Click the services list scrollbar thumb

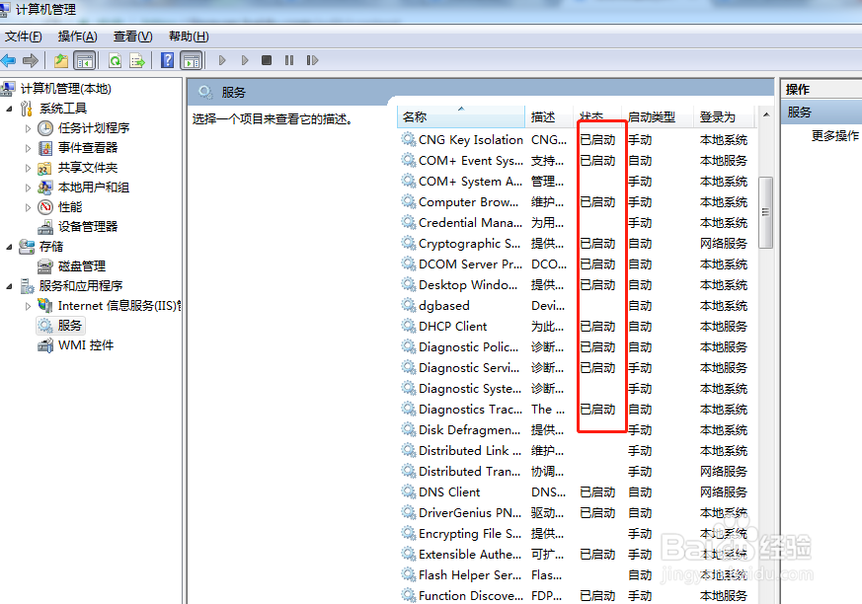766,212
